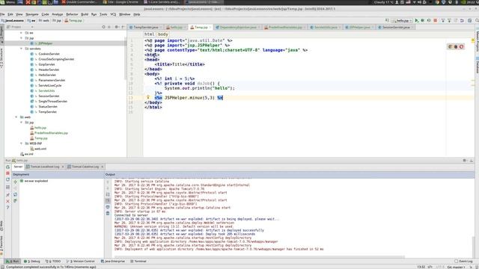Open the Analyze menu

coord(57,14)
